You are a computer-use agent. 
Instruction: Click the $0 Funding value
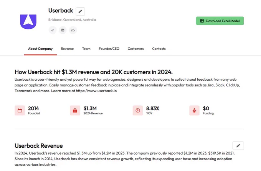point(206,108)
